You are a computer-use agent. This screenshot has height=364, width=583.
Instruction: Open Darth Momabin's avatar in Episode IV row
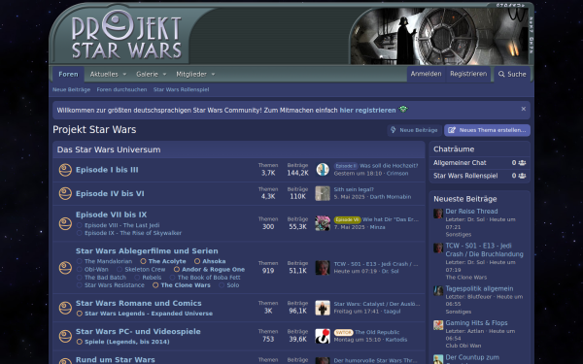tap(323, 193)
